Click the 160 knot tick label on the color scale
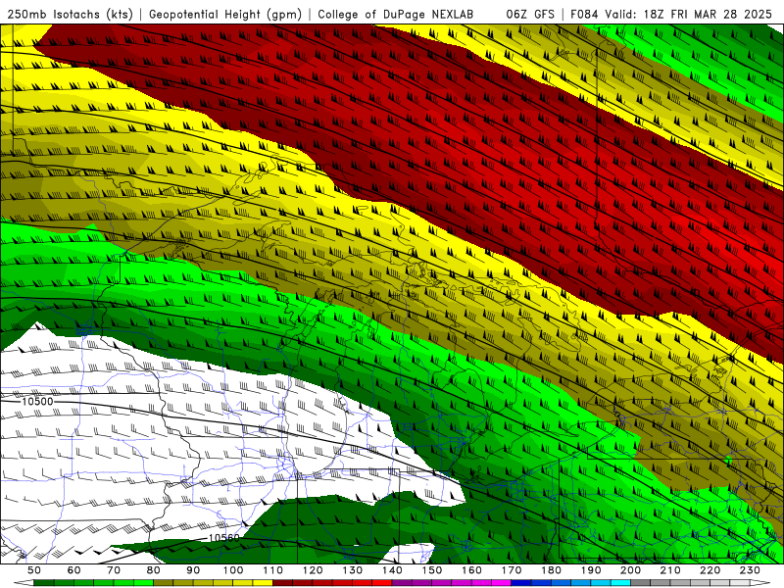This screenshot has height=588, width=784. click(x=471, y=570)
